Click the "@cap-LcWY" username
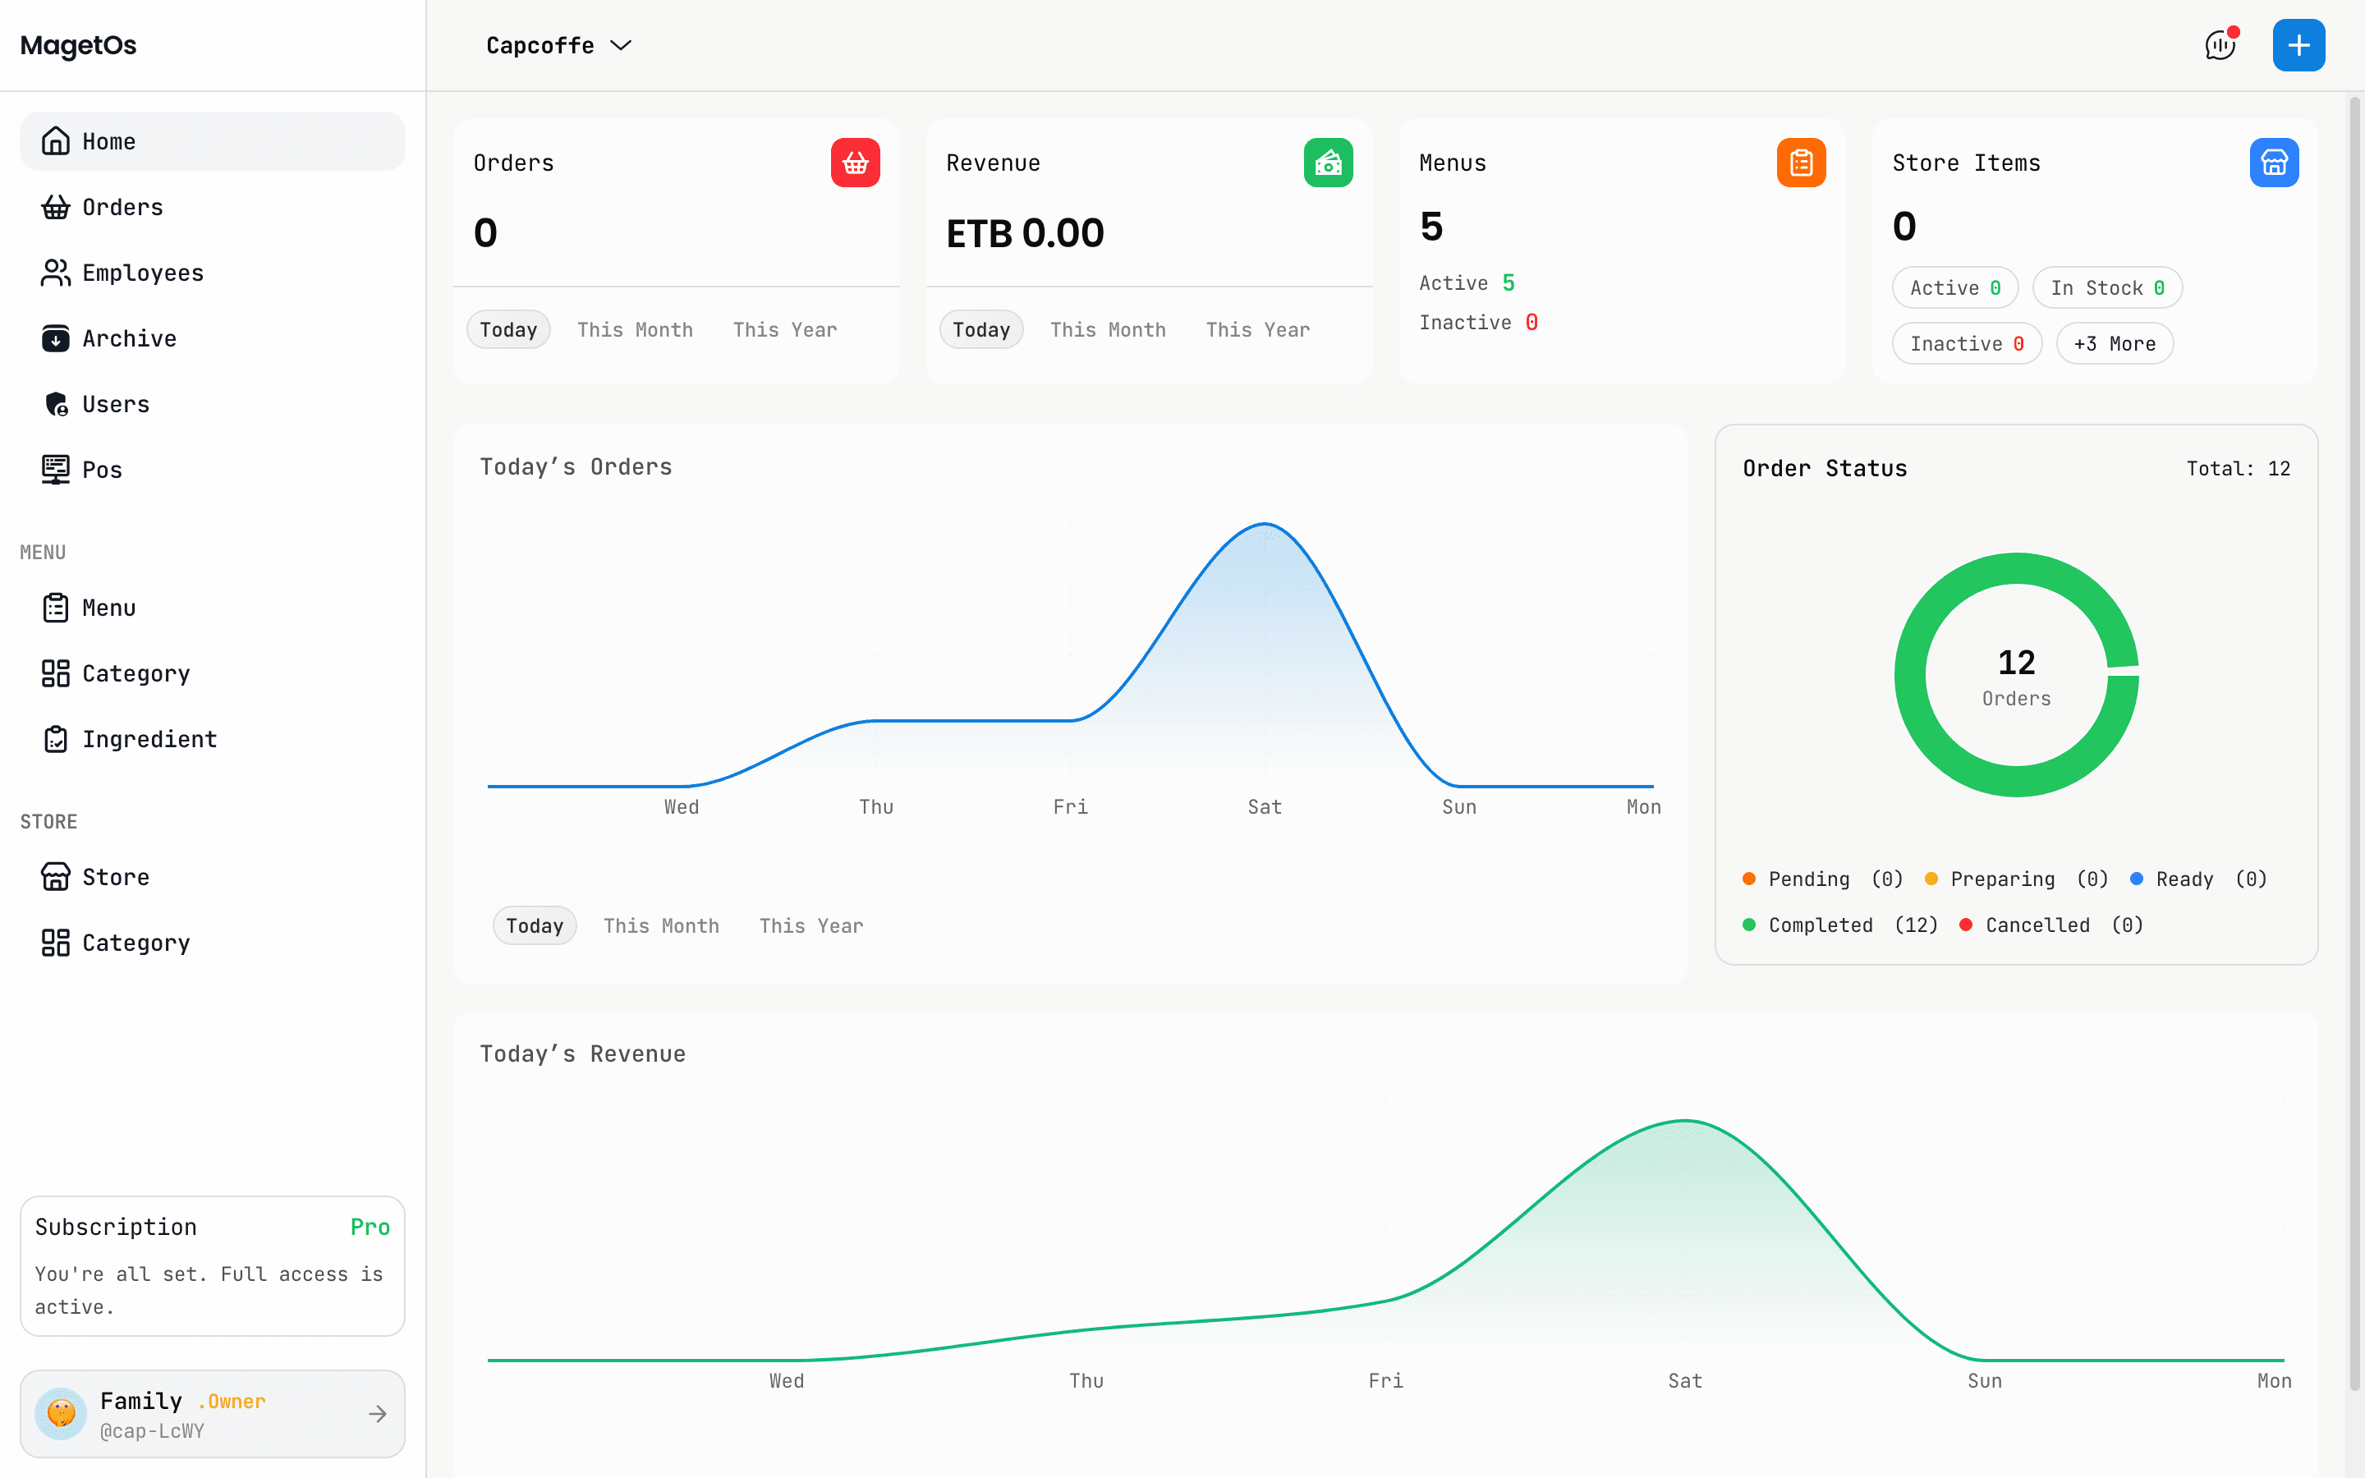The image size is (2365, 1478). (x=153, y=1431)
